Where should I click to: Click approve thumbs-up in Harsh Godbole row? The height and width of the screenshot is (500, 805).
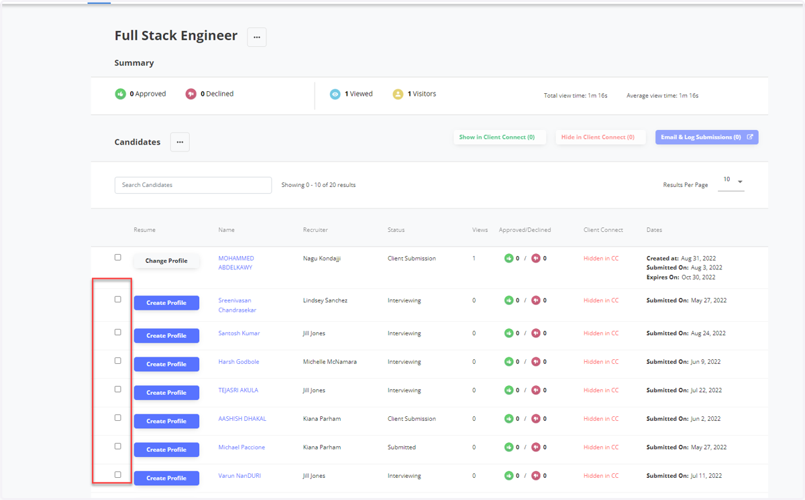tap(508, 362)
